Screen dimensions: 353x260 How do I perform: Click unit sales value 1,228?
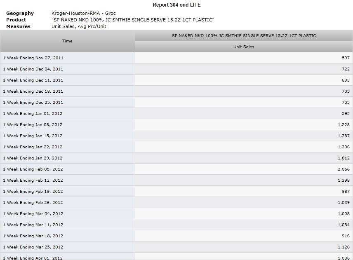[344, 125]
